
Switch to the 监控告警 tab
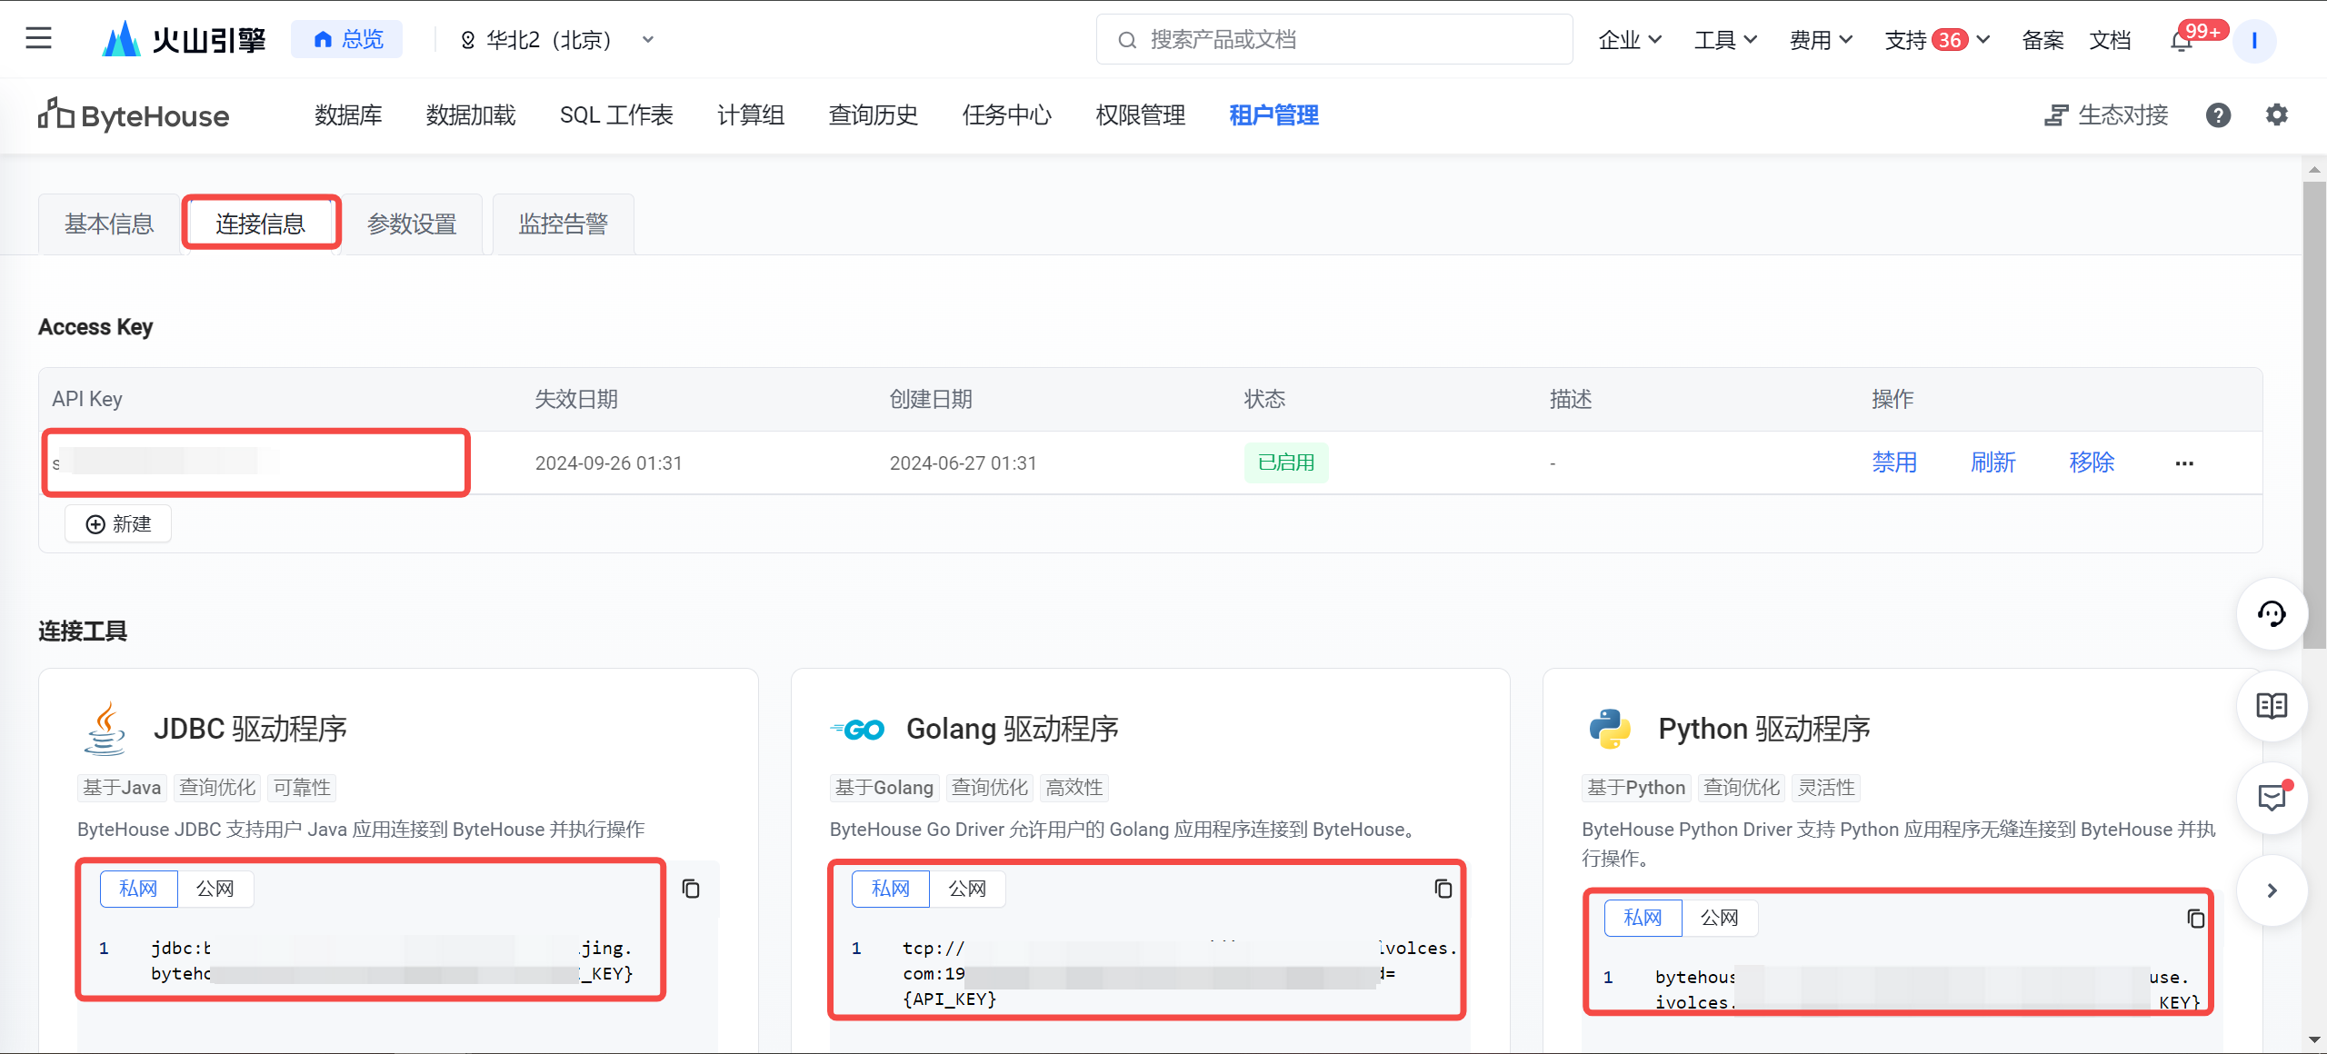(564, 224)
